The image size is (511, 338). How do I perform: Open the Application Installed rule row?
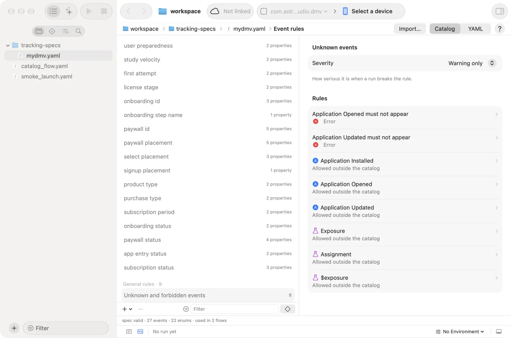405,164
